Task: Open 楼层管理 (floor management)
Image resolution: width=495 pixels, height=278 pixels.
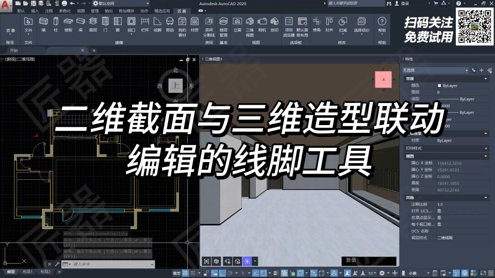Action: coord(223,27)
